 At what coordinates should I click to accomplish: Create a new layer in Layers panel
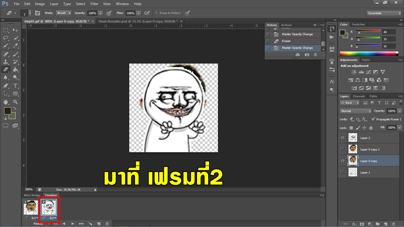(385, 224)
